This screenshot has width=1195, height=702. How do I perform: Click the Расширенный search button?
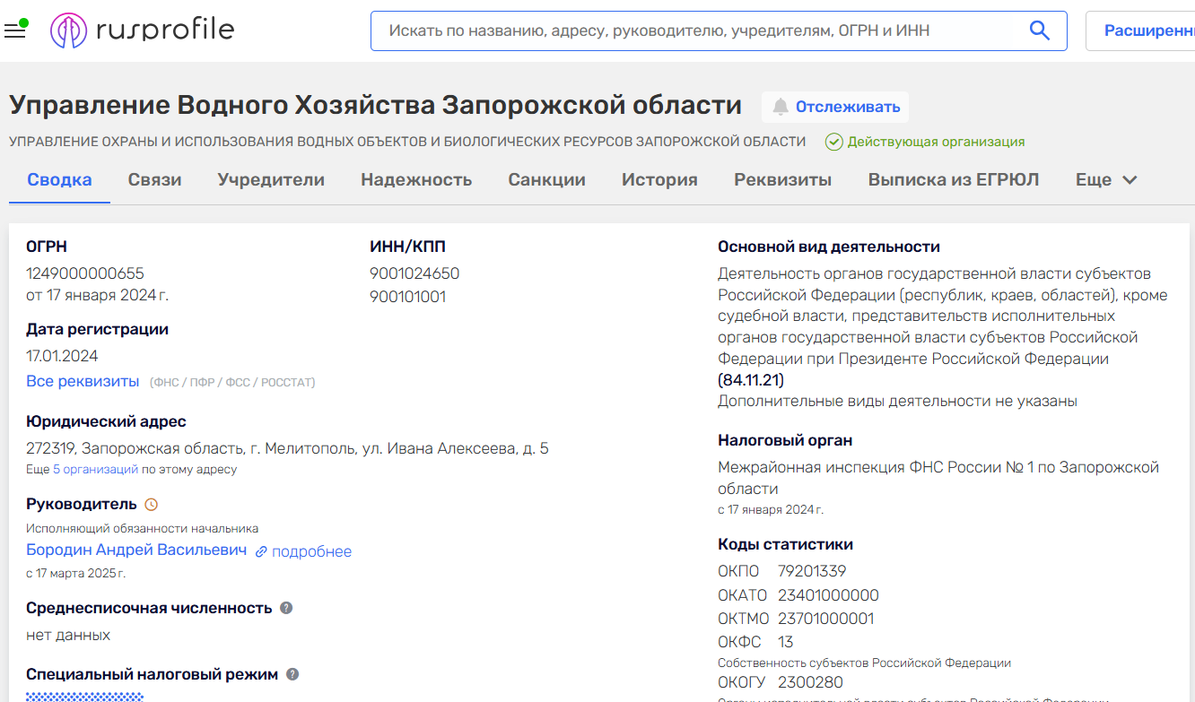pyautogui.click(x=1148, y=30)
